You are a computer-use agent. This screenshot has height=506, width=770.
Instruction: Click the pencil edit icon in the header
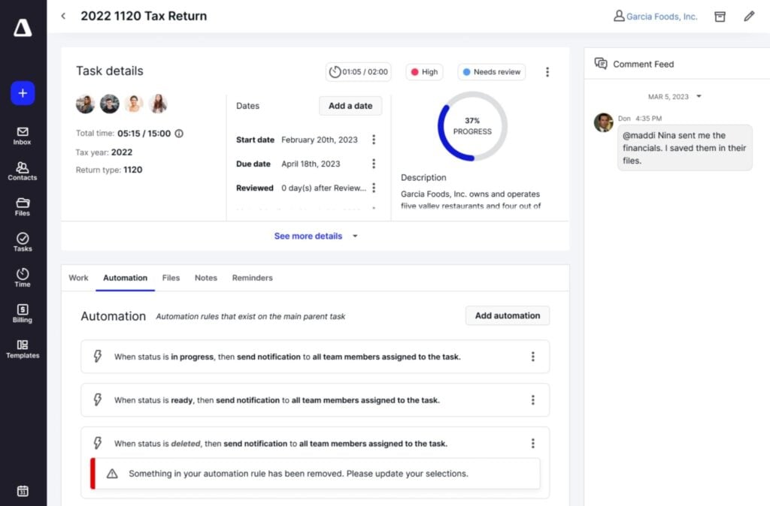coord(749,17)
